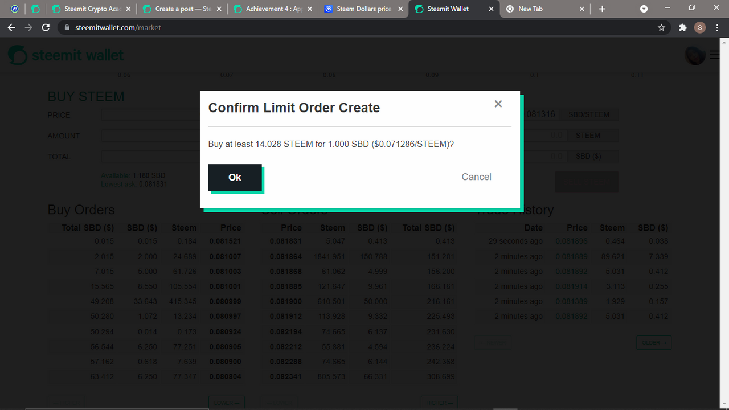Click the LOWER buy orders button
The height and width of the screenshot is (410, 729).
(227, 403)
